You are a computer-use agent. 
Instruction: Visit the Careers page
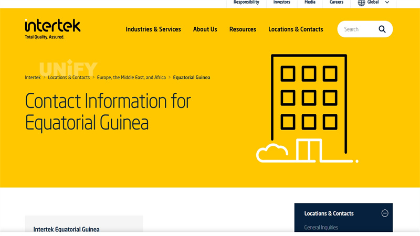337,3
